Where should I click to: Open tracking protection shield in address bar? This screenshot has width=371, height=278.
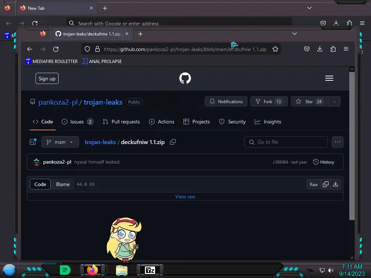click(87, 49)
